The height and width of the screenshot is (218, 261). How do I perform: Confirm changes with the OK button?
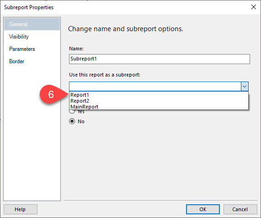(x=203, y=209)
